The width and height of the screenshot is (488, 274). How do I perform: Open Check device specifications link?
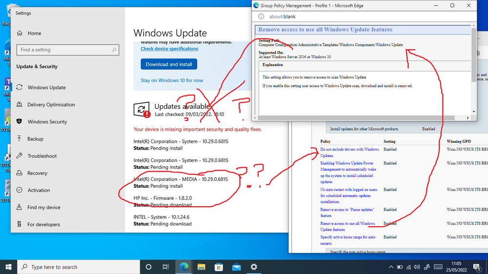pyautogui.click(x=169, y=49)
